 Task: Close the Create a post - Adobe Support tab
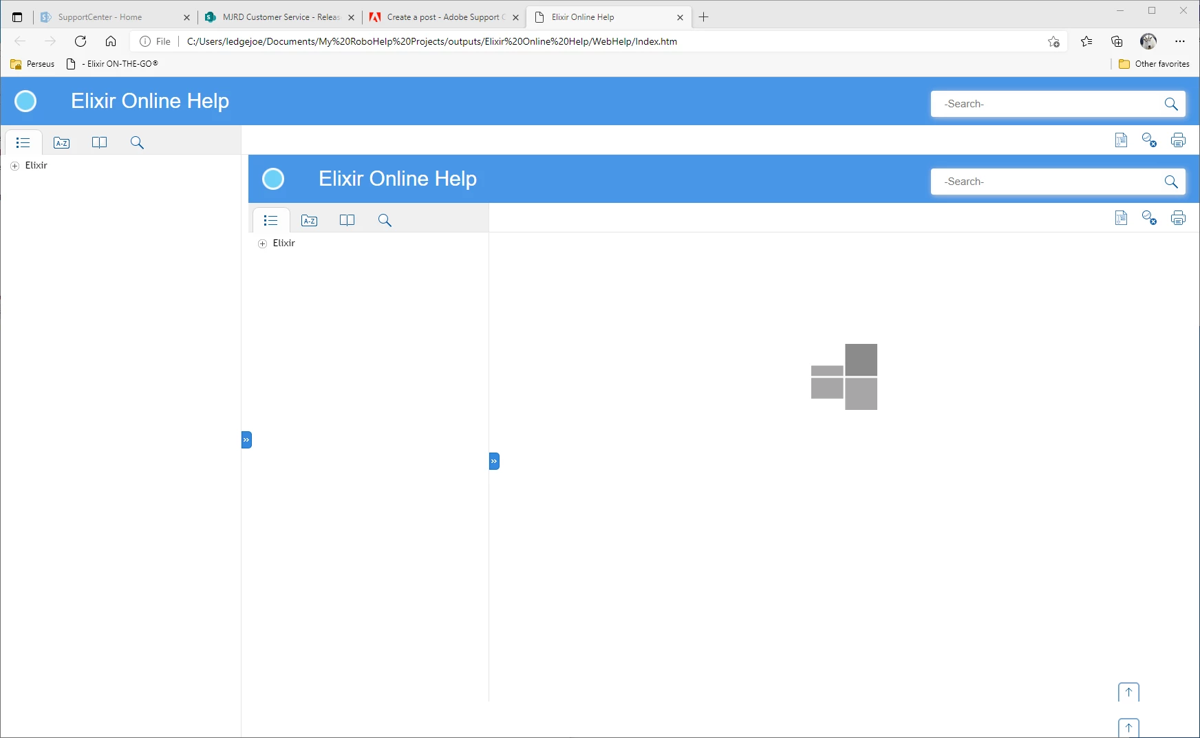515,17
